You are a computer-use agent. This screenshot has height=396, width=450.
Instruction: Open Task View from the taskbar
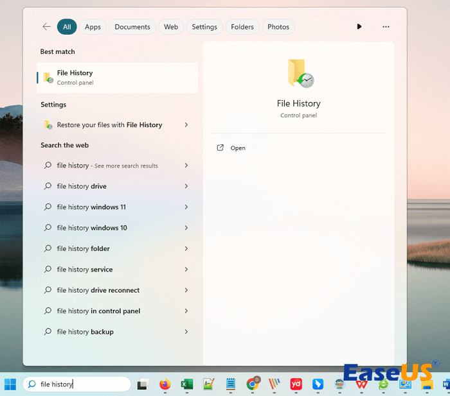pyautogui.click(x=143, y=384)
